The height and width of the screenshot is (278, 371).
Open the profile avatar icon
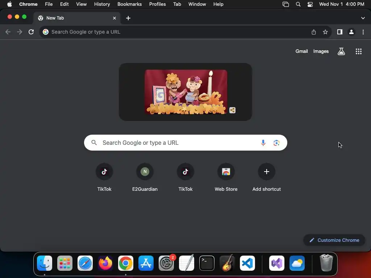[x=351, y=32]
